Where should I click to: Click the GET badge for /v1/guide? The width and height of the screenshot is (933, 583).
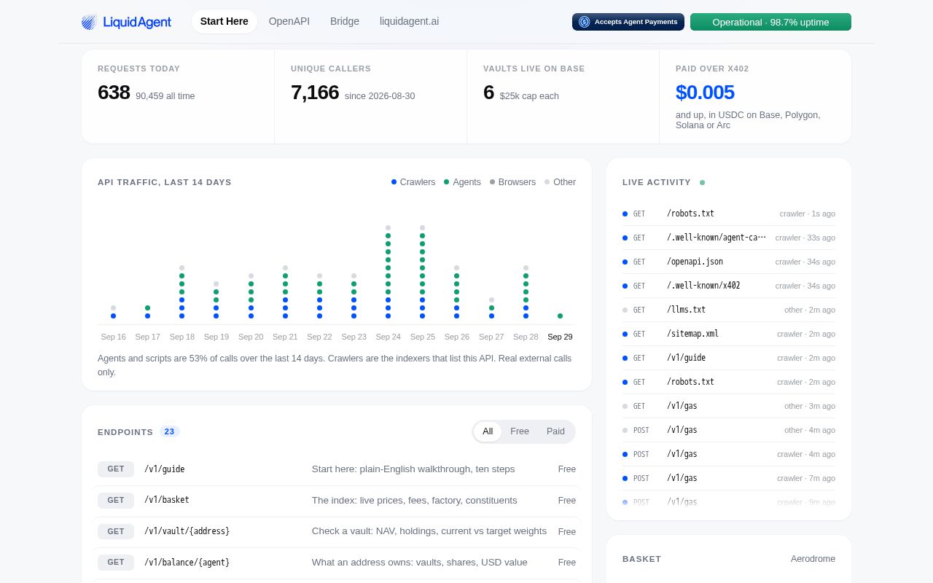pyautogui.click(x=116, y=469)
